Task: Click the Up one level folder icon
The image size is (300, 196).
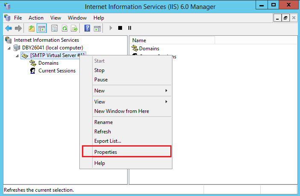Action: click(32, 28)
